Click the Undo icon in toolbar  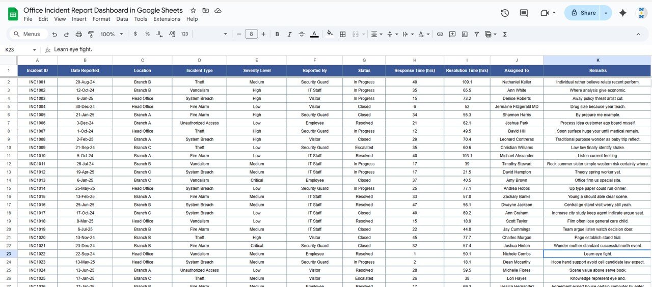55,34
